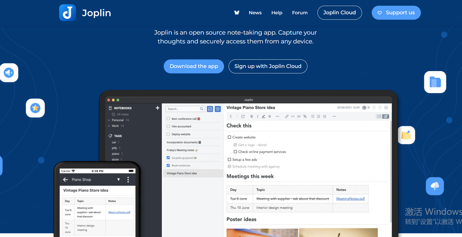Tick Check online payment services checkbox
462x237 pixels.
(235, 152)
